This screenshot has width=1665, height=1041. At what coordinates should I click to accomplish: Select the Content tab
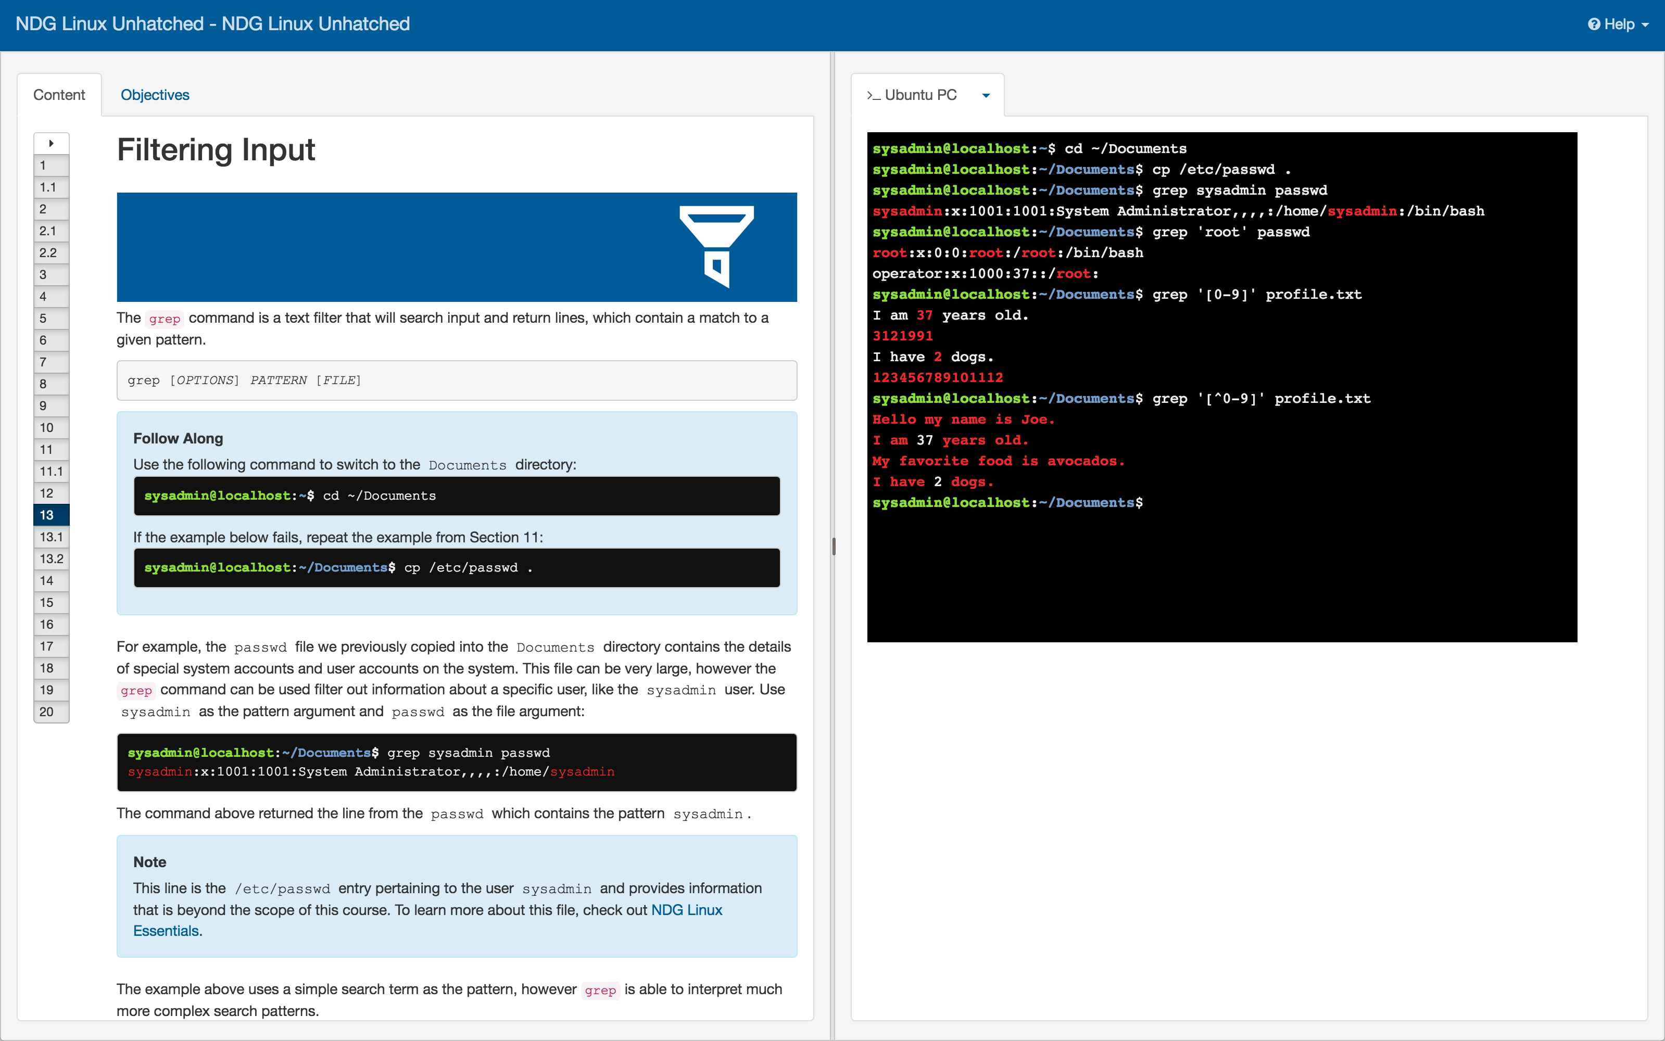59,95
